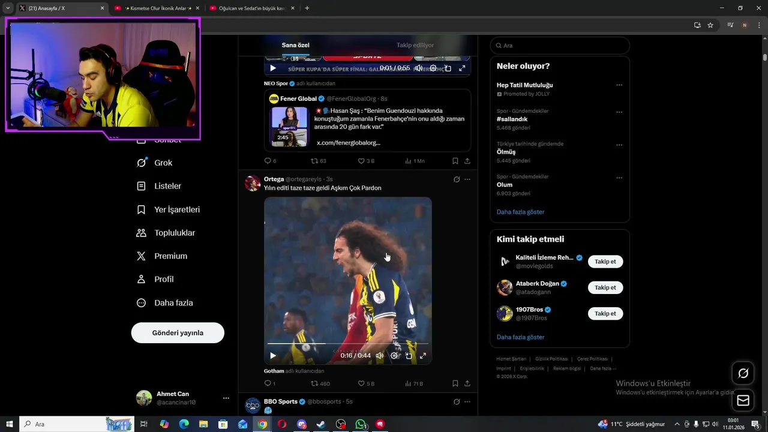Open the Windows Start menu

pyautogui.click(x=9, y=424)
